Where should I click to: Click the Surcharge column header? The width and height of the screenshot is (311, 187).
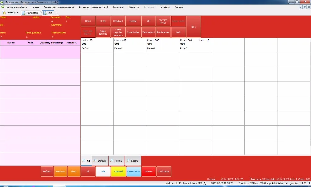click(57, 43)
